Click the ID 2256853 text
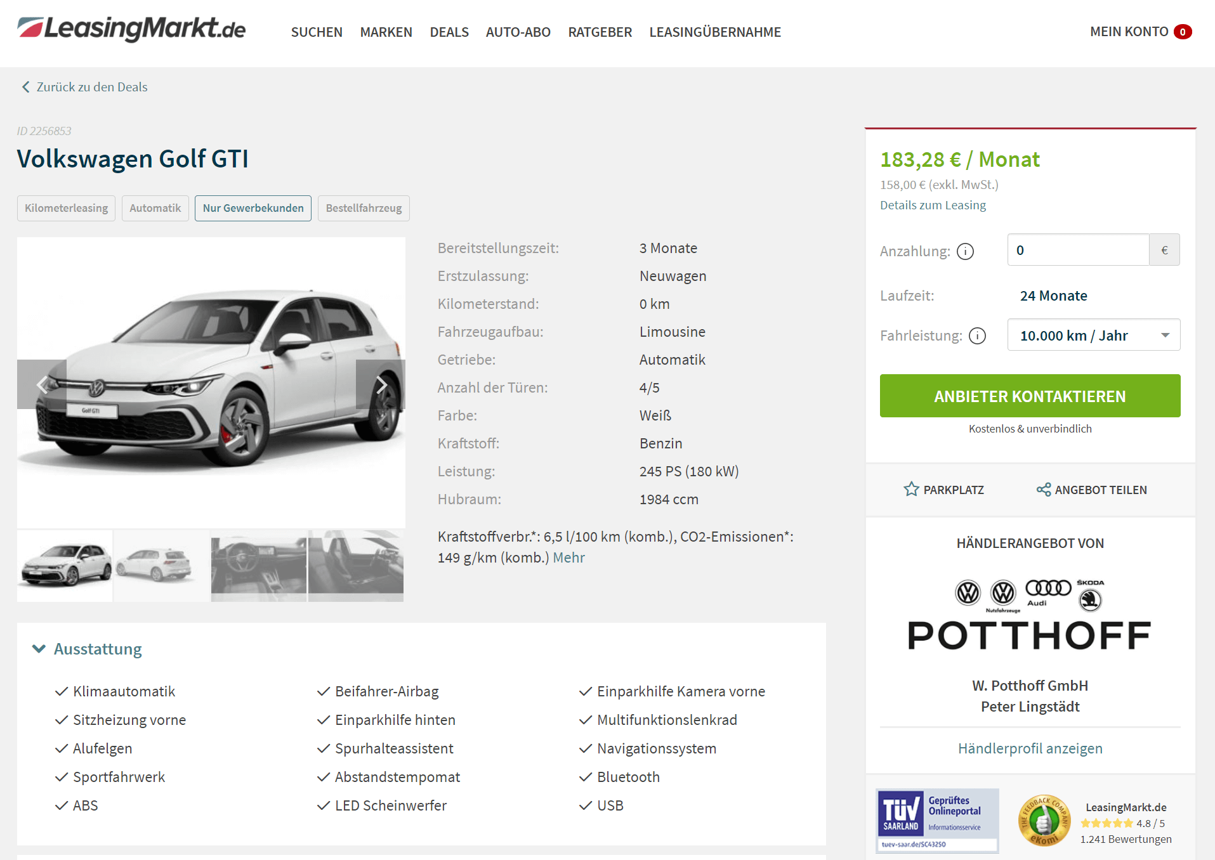The width and height of the screenshot is (1215, 860). (44, 131)
